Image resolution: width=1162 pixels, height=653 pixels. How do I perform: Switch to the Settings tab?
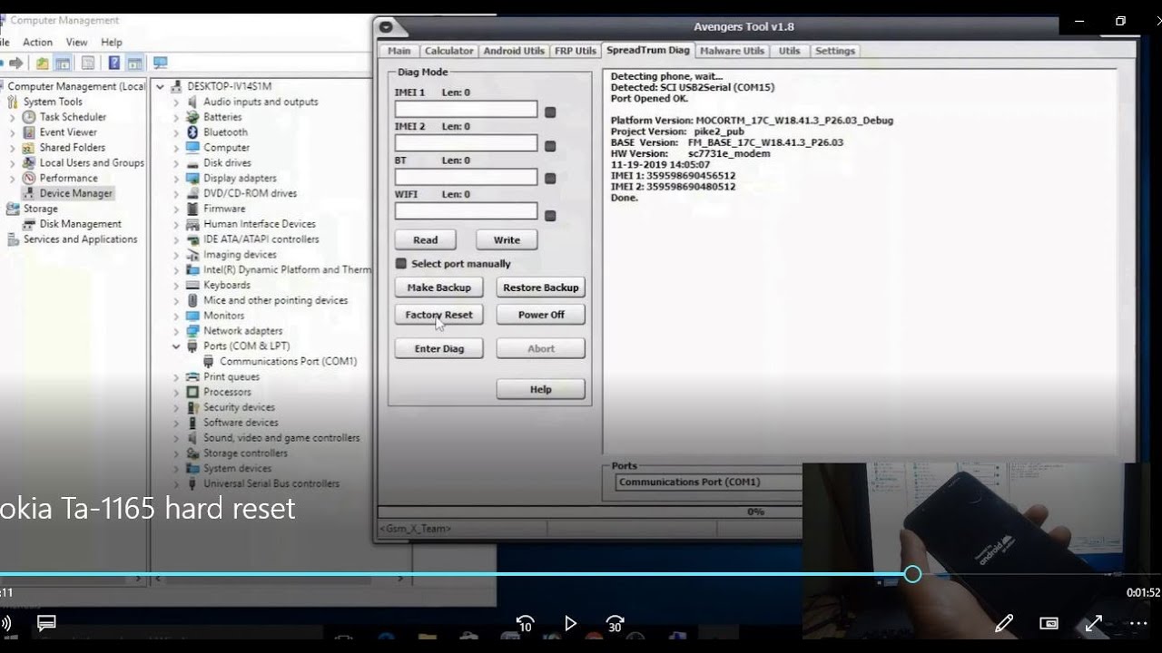coord(834,51)
